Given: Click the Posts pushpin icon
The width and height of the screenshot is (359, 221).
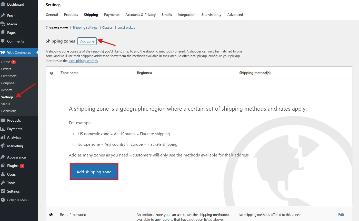Looking at the screenshot, I should pos(3,16).
